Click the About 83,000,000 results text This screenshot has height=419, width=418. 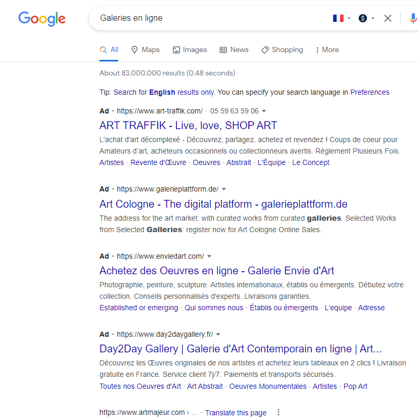point(167,73)
